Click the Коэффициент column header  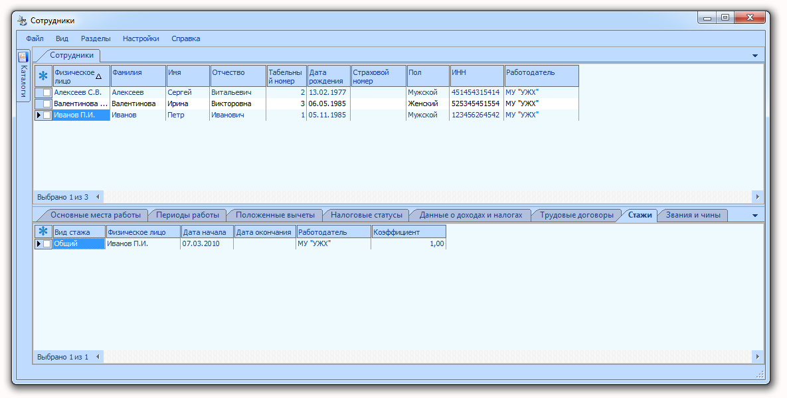click(408, 232)
